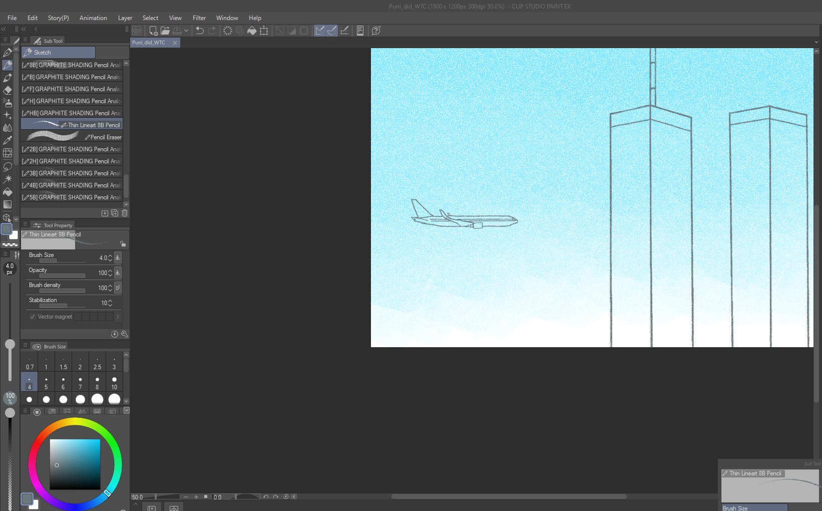Toggle Snap to Grid
The width and height of the screenshot is (822, 511).
coord(344,31)
